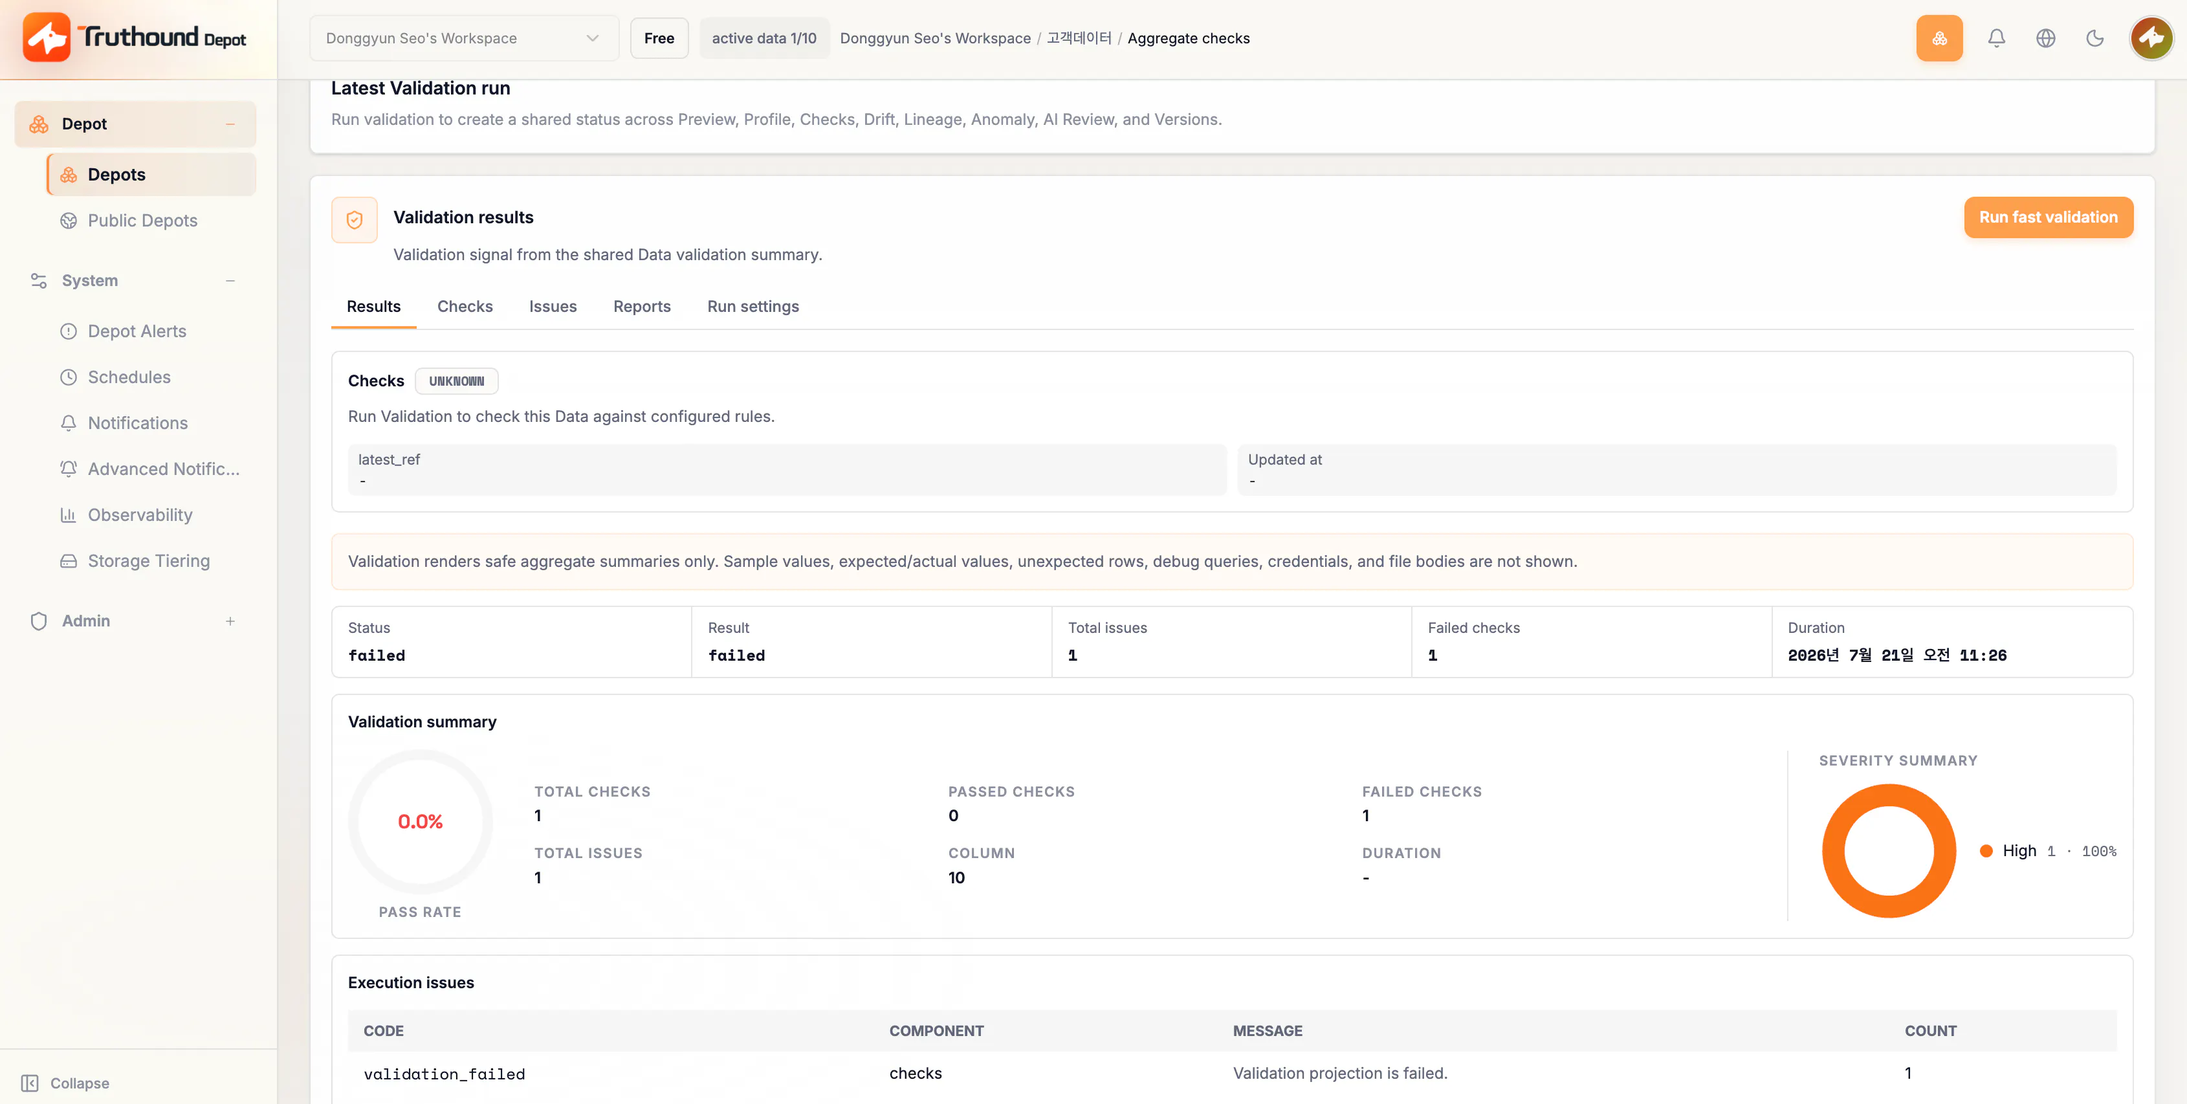Click the Duration value 2026년 7월 21일 오전 11:26
The height and width of the screenshot is (1104, 2187).
click(1896, 656)
